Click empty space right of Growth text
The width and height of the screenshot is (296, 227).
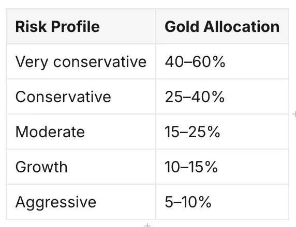point(111,167)
